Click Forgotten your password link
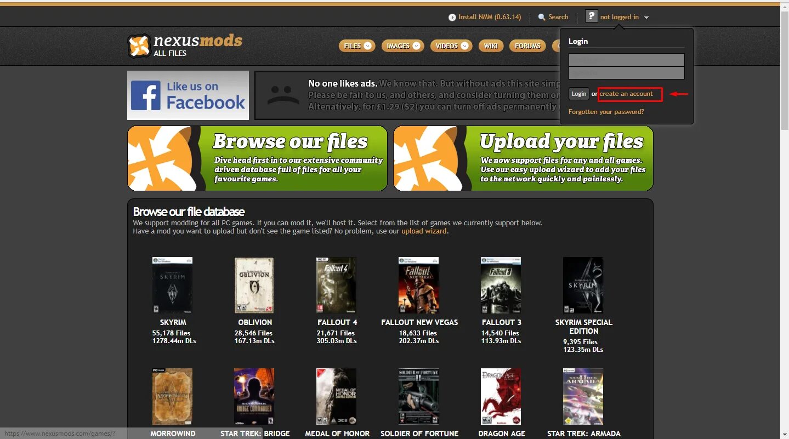Viewport: 789px width, 439px height. tap(606, 112)
